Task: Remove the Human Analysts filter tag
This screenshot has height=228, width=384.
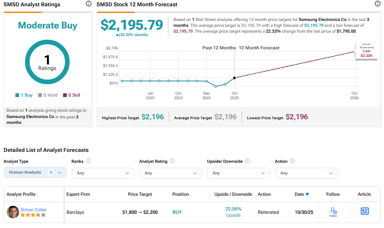Action: tap(51, 172)
